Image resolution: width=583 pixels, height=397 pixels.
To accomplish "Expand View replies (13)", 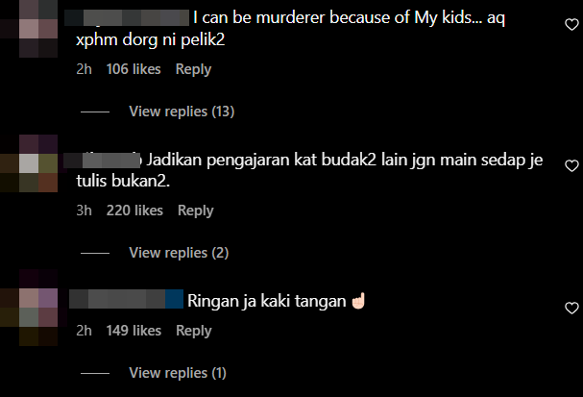I will [x=182, y=112].
